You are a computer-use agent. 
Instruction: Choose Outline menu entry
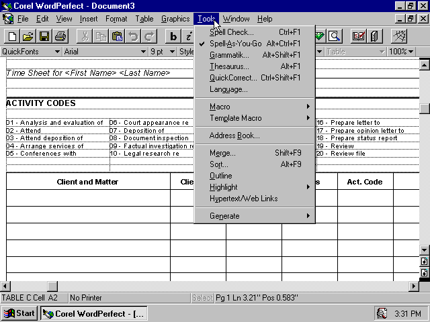pyautogui.click(x=255, y=176)
